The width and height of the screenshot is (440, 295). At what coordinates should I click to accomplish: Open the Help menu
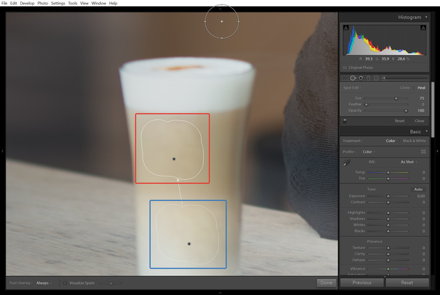[x=113, y=3]
